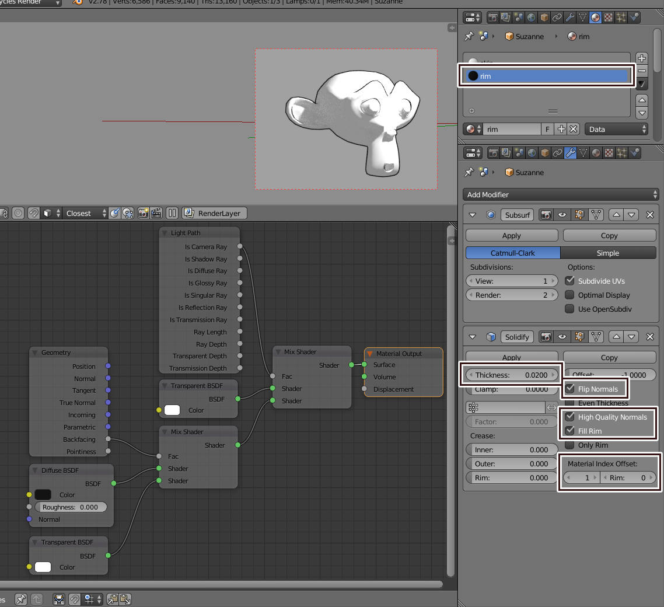Toggle Subsurf modifier viewport visibility eye

tap(562, 215)
